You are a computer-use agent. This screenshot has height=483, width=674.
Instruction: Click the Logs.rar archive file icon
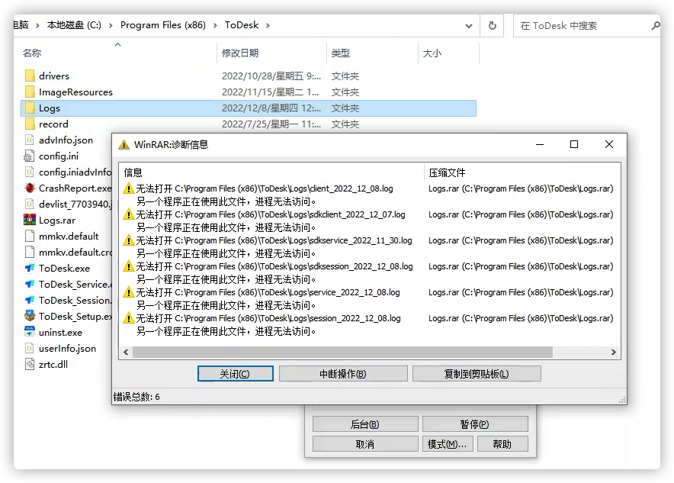30,220
